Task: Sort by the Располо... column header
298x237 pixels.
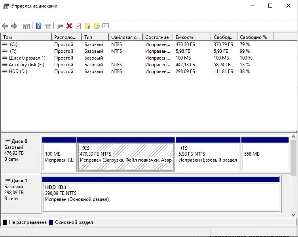Action: [67, 37]
